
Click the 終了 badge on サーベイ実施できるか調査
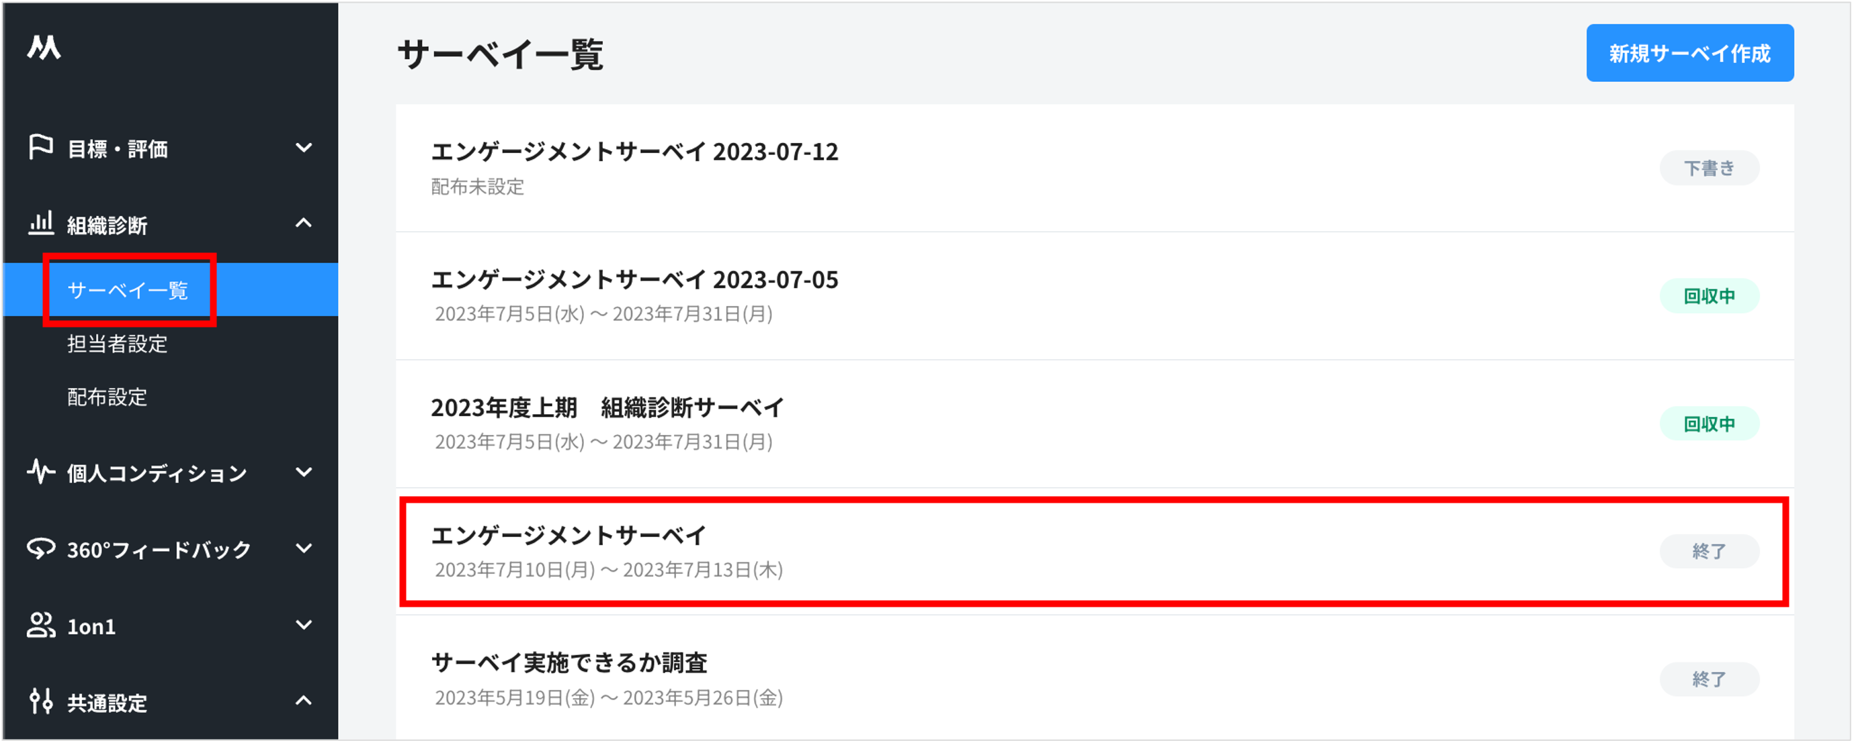pyautogui.click(x=1710, y=679)
